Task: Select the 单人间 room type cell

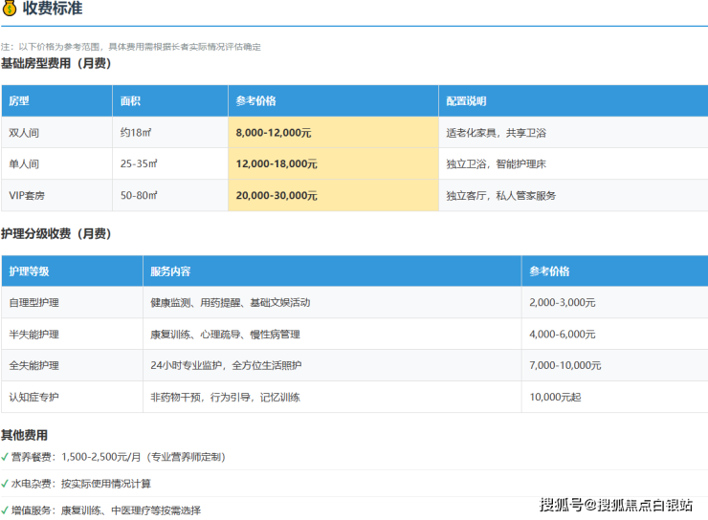Action: pyautogui.click(x=25, y=164)
